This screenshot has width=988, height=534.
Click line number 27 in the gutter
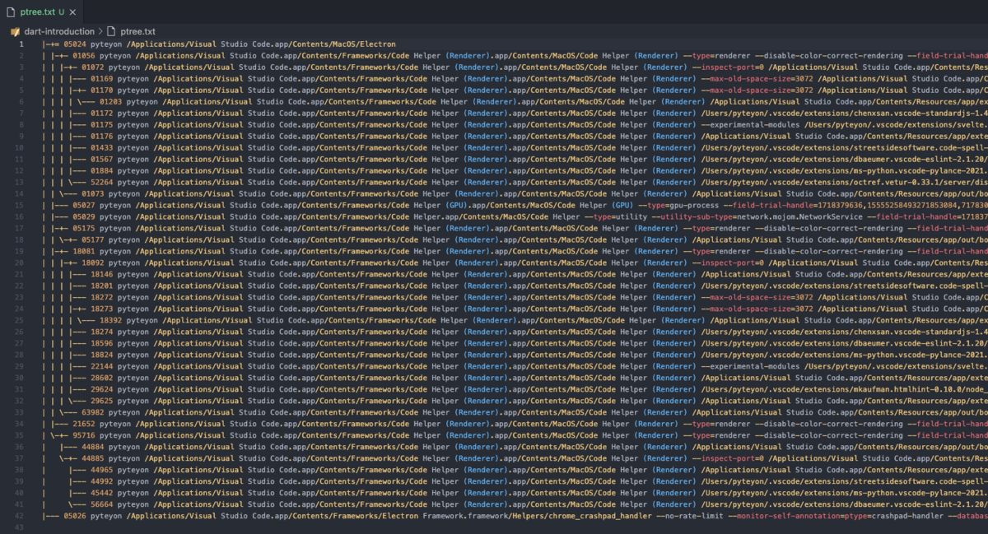tap(21, 343)
